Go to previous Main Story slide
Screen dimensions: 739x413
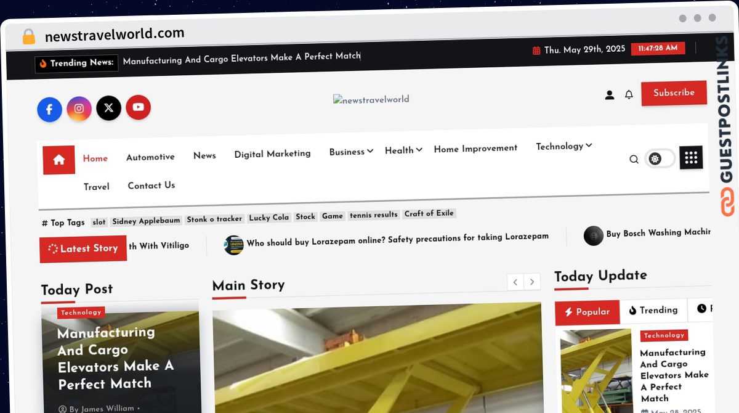pos(515,282)
